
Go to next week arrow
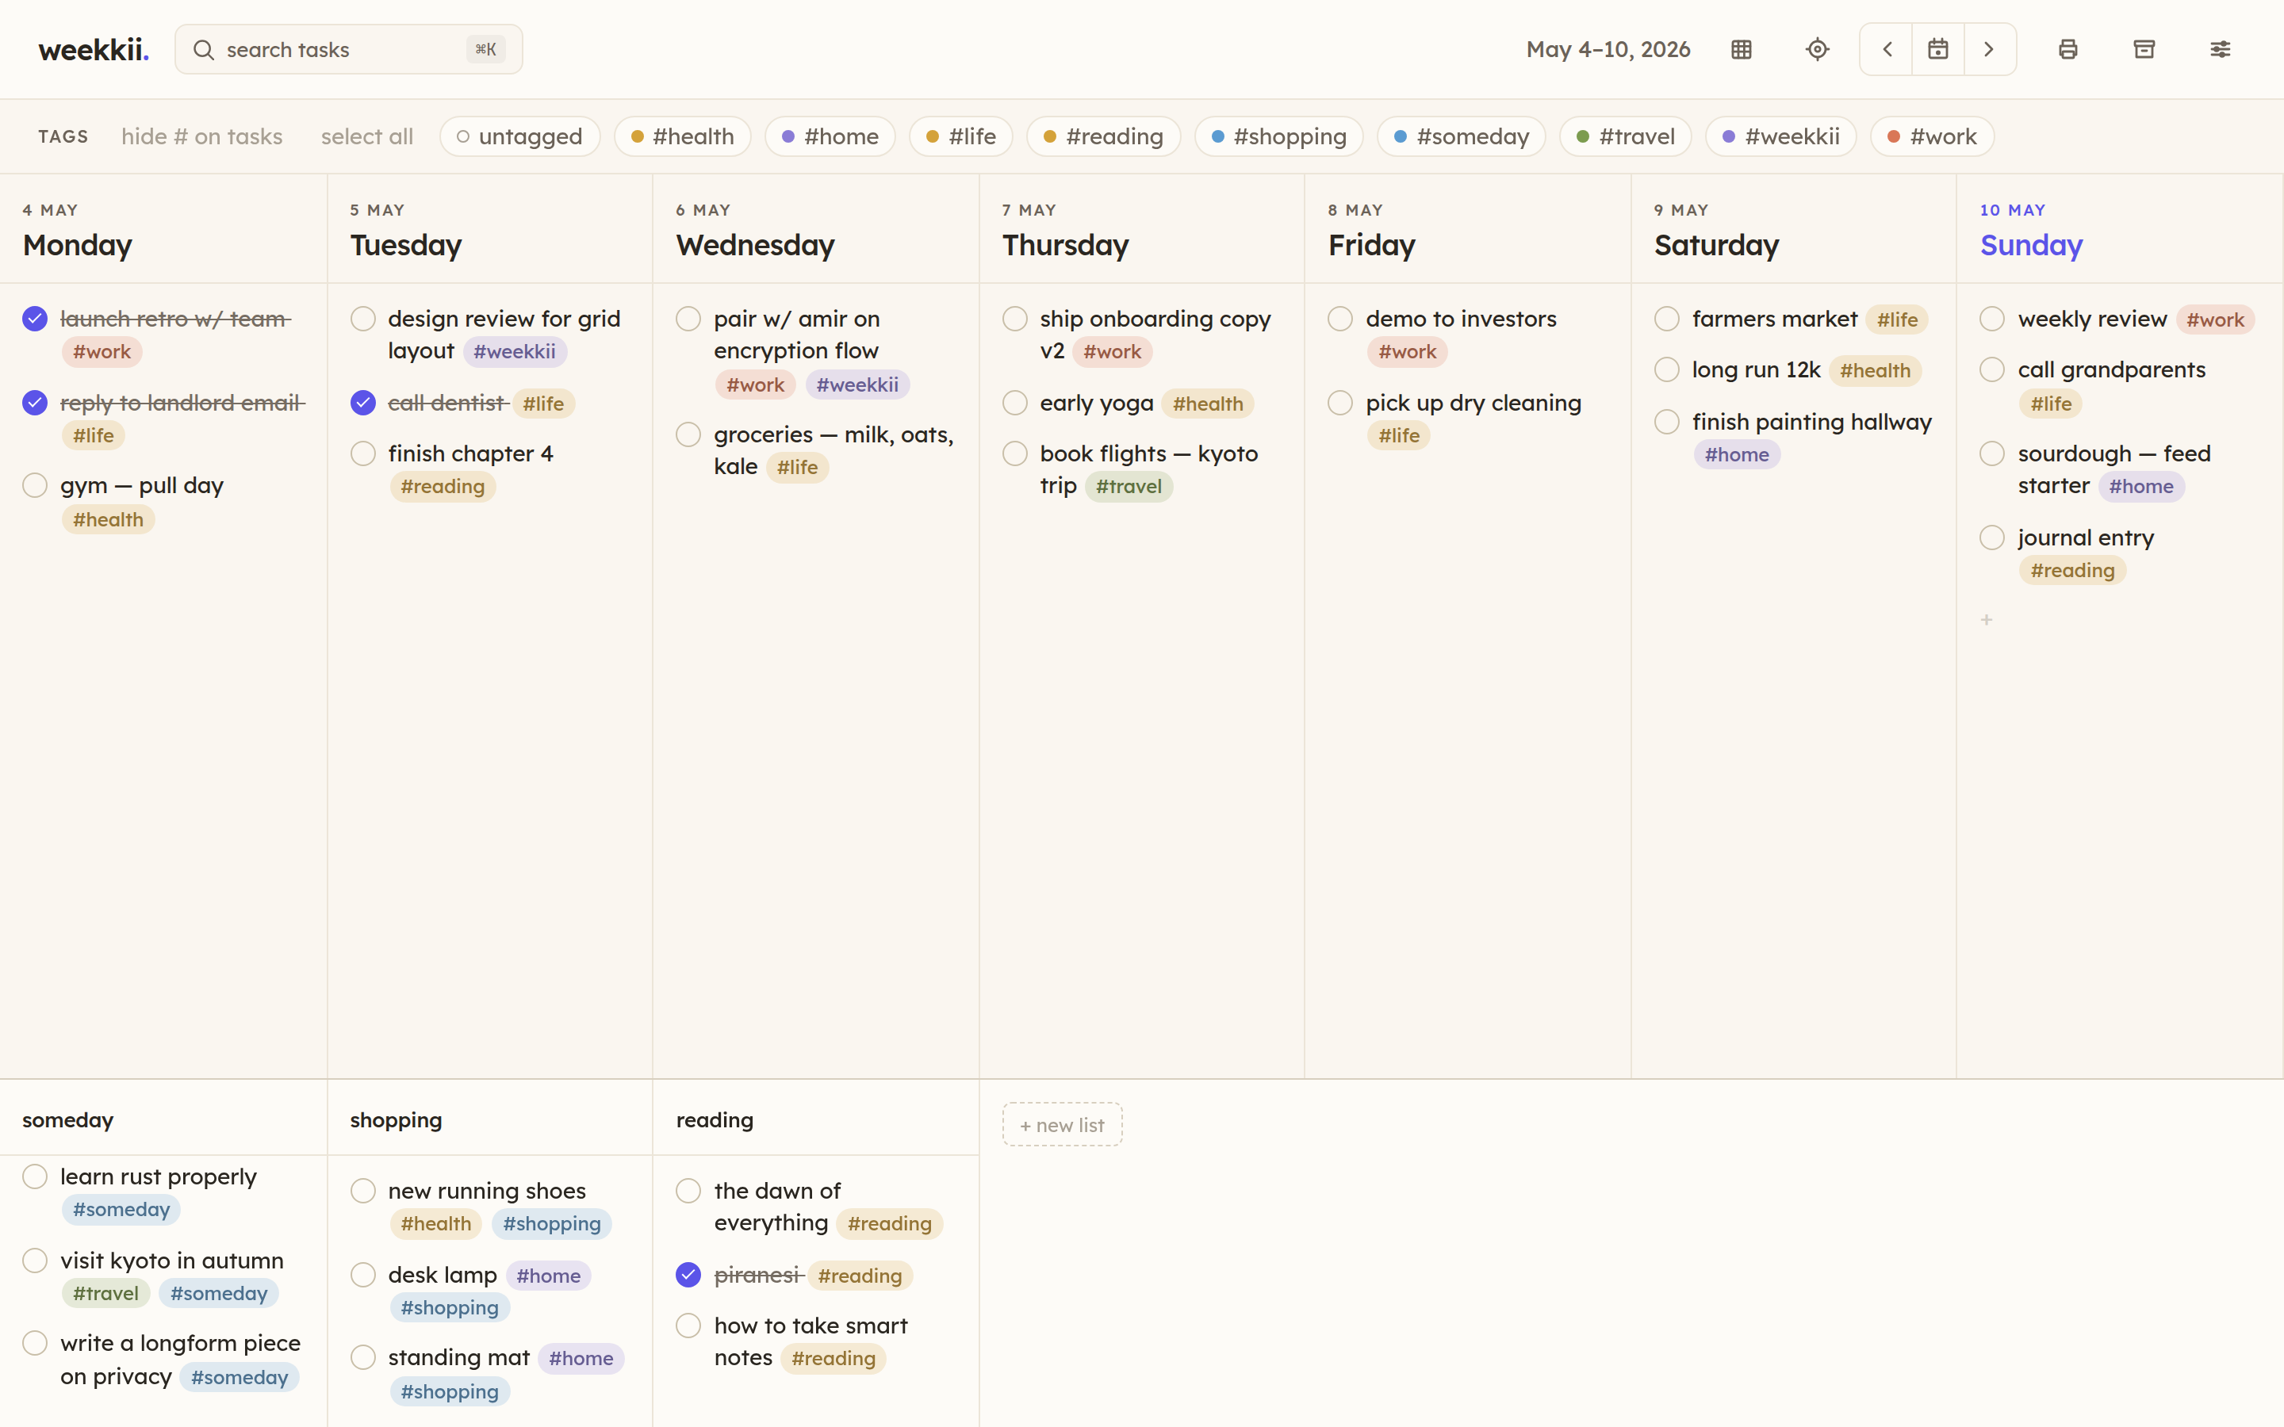1990,49
